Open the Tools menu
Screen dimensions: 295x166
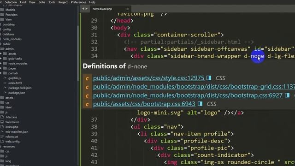[52, 2]
